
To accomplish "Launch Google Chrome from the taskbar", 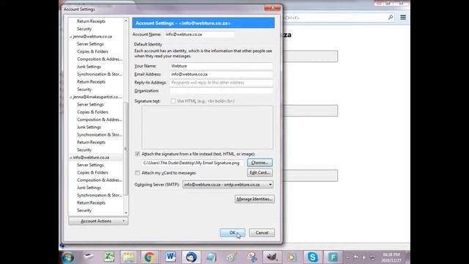I will (149, 257).
